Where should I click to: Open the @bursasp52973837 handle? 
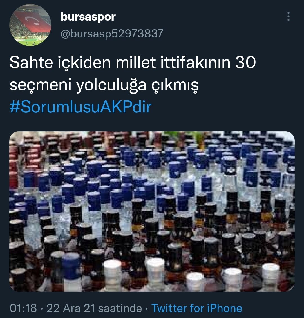(x=112, y=34)
